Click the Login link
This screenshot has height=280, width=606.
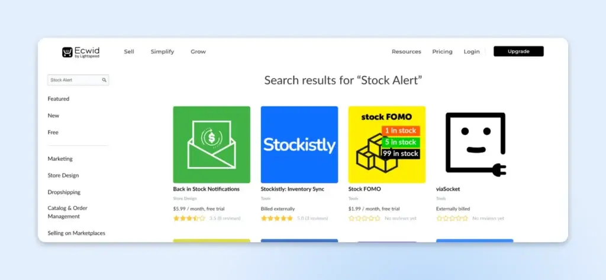(x=472, y=52)
